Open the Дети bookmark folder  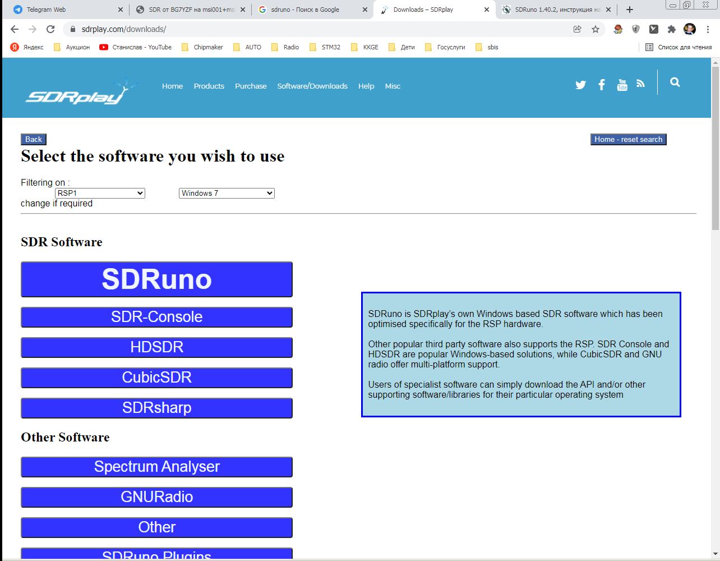(x=401, y=47)
